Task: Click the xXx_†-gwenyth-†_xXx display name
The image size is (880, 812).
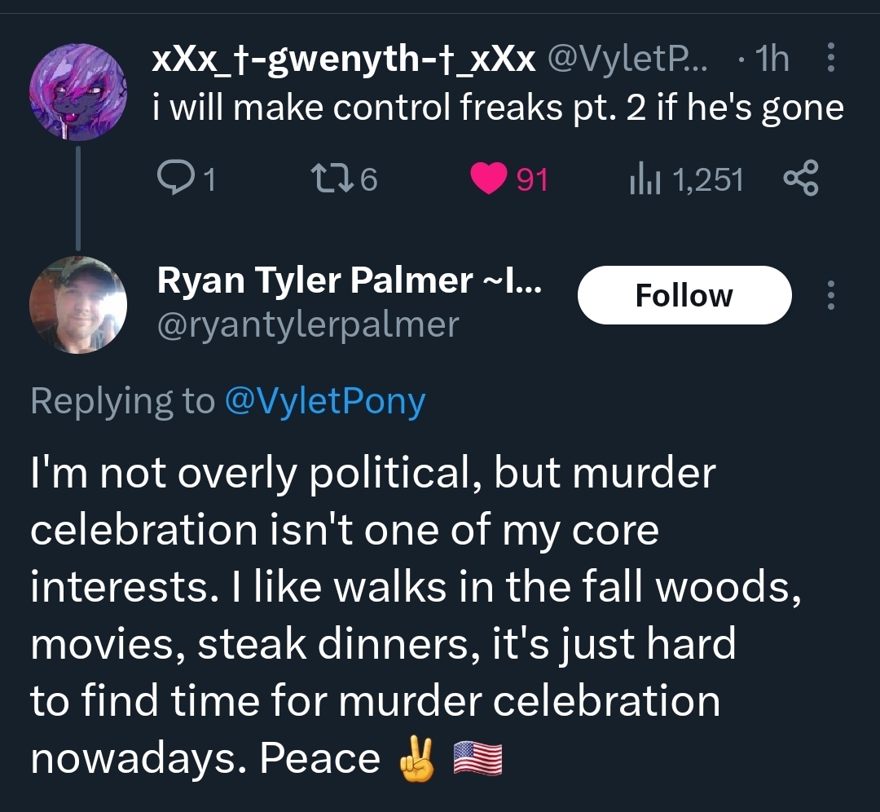Action: [343, 59]
